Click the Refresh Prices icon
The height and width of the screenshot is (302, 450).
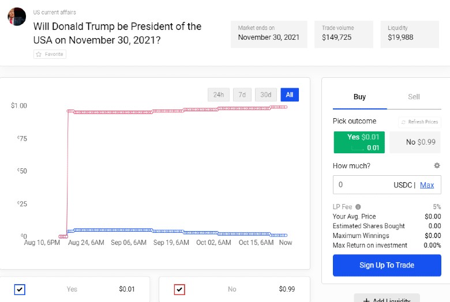pos(403,122)
